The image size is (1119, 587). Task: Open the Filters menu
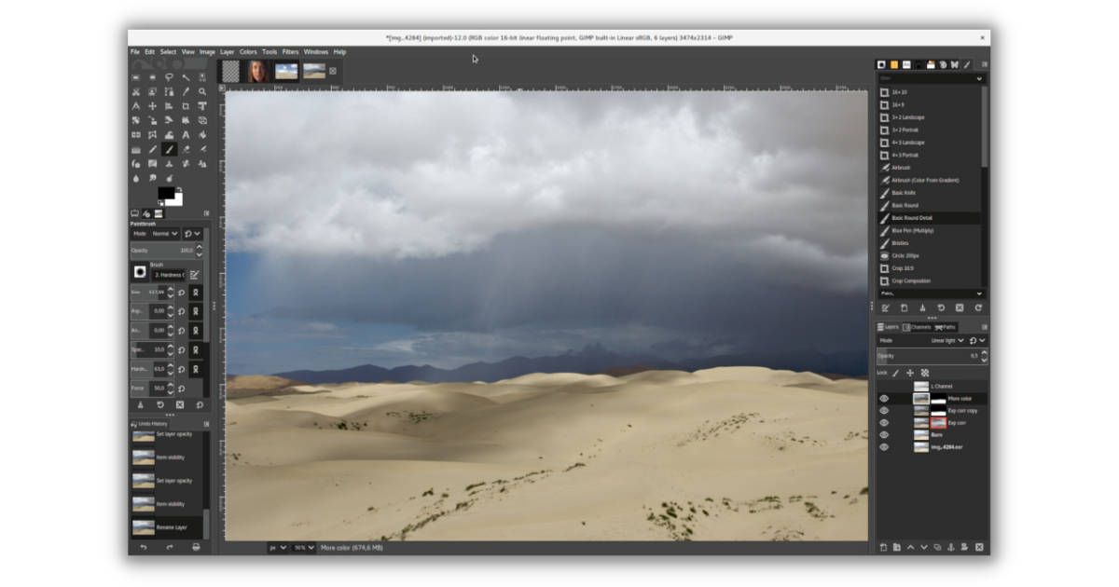[290, 51]
